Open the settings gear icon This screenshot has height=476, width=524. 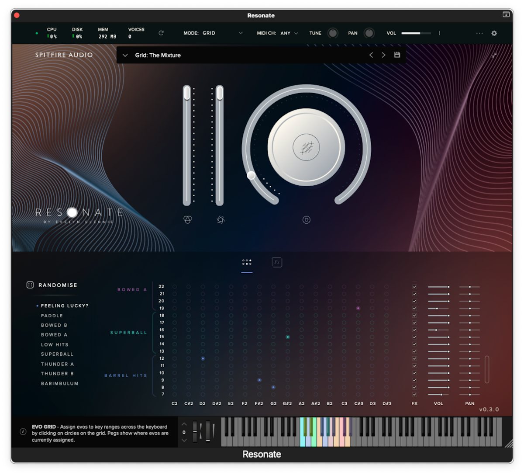494,33
